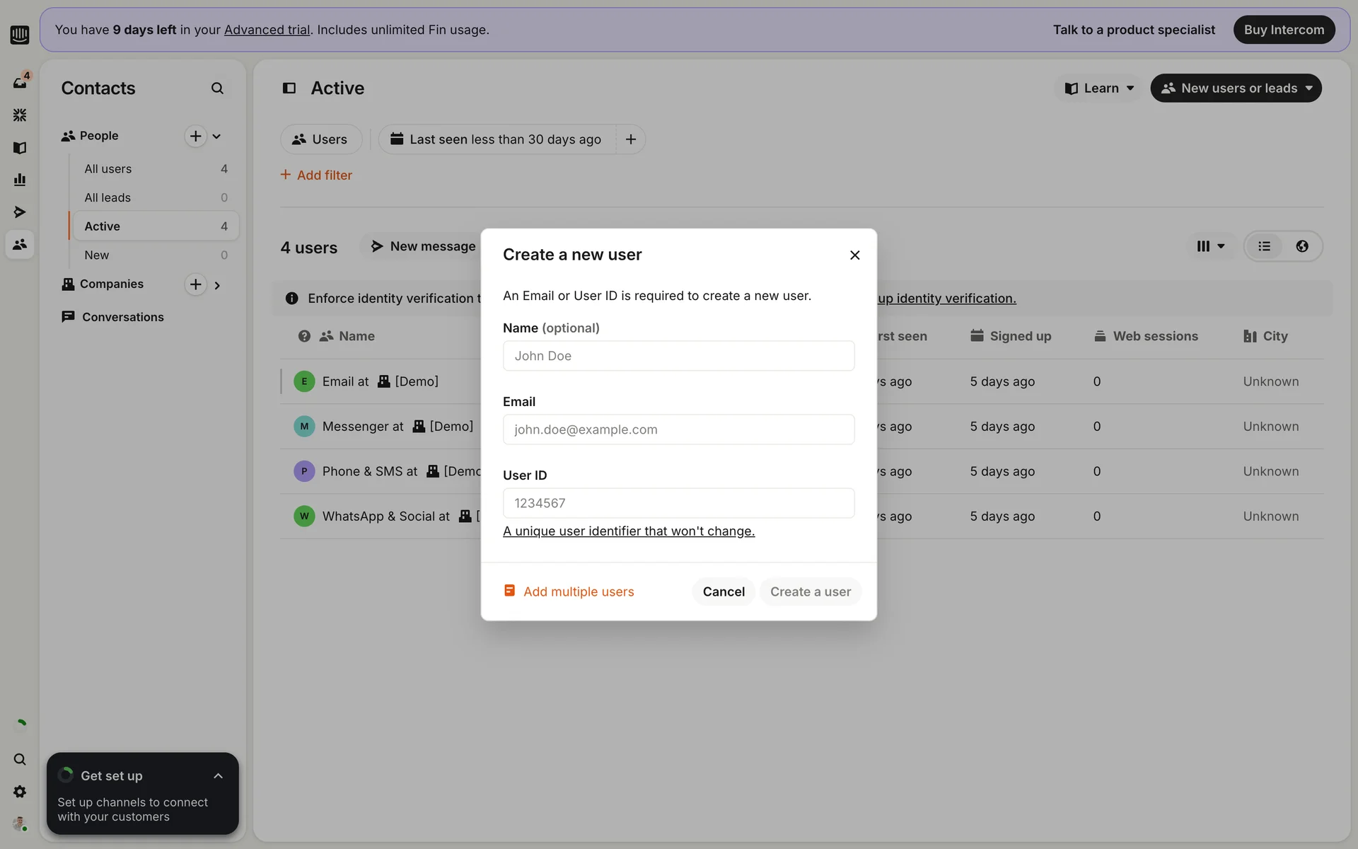
Task: Switch to list view toggle
Action: pyautogui.click(x=1264, y=246)
